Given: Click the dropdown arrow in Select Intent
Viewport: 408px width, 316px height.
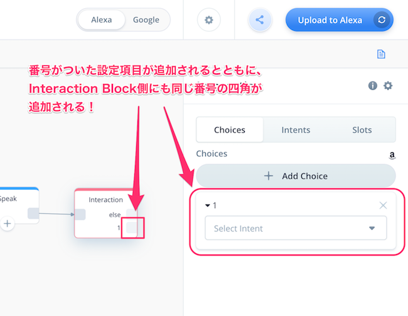Looking at the screenshot, I should (372, 228).
